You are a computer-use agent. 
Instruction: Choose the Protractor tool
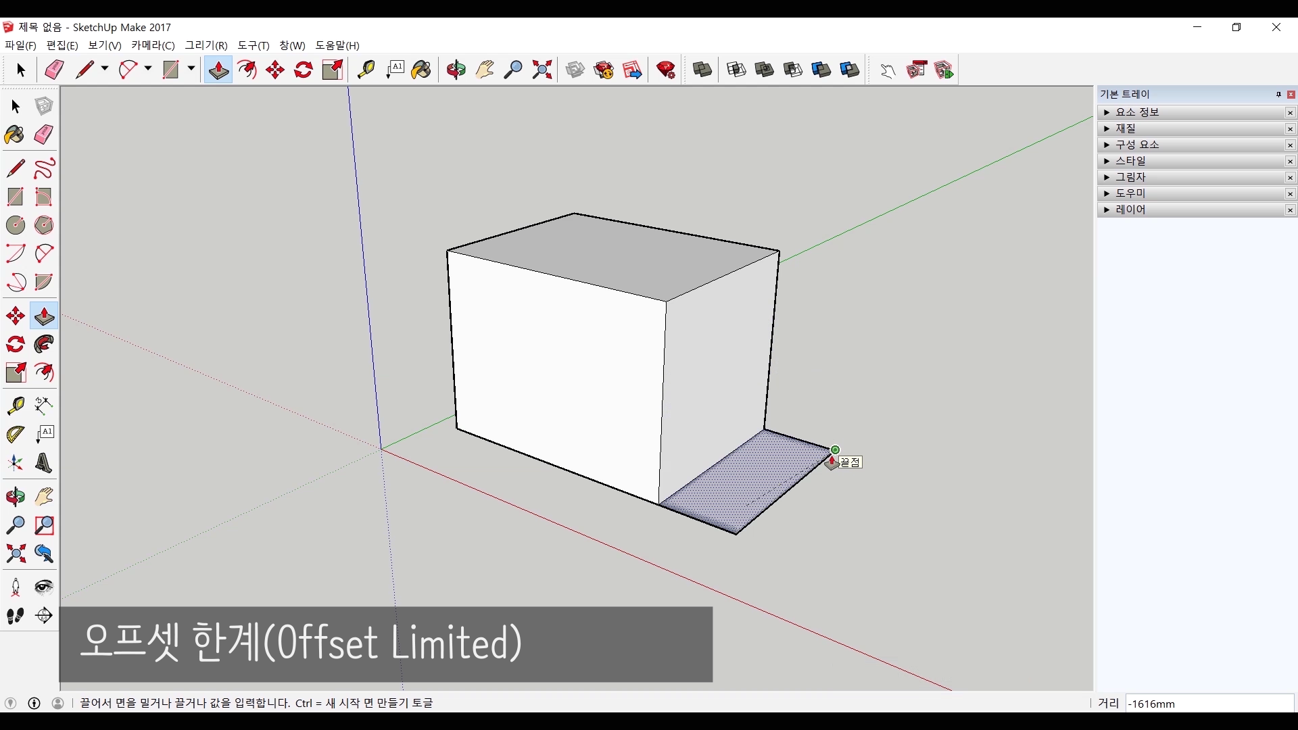coord(15,434)
